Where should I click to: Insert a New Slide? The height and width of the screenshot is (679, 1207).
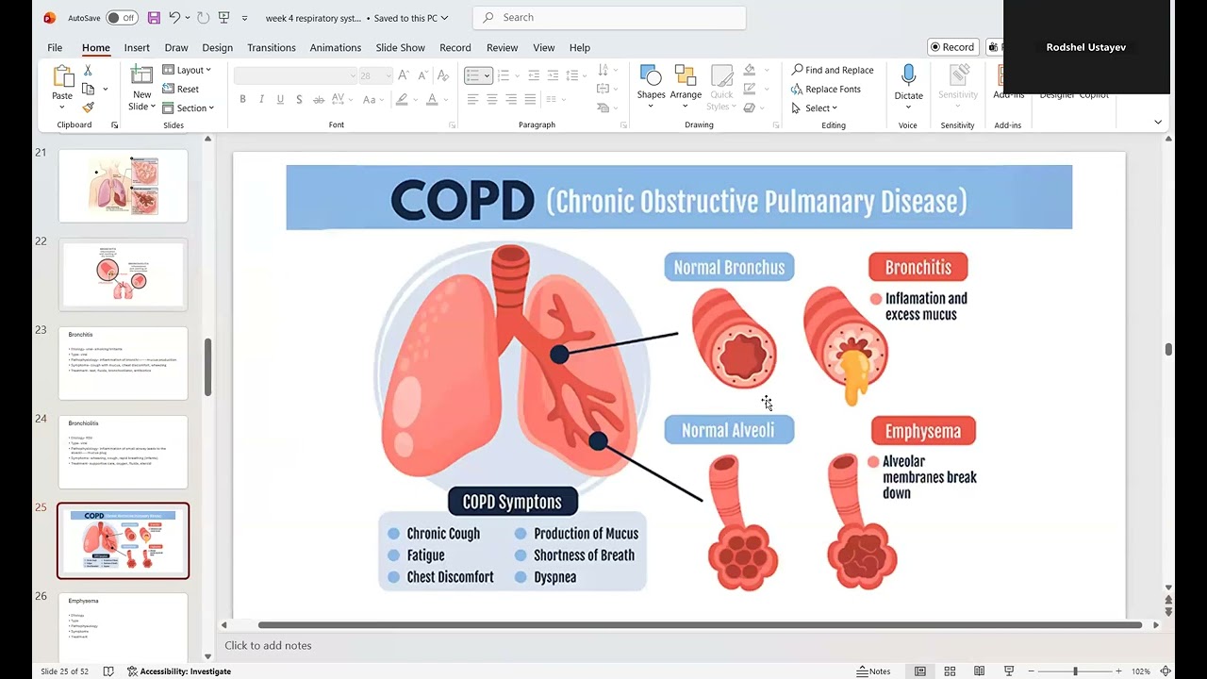click(x=141, y=89)
